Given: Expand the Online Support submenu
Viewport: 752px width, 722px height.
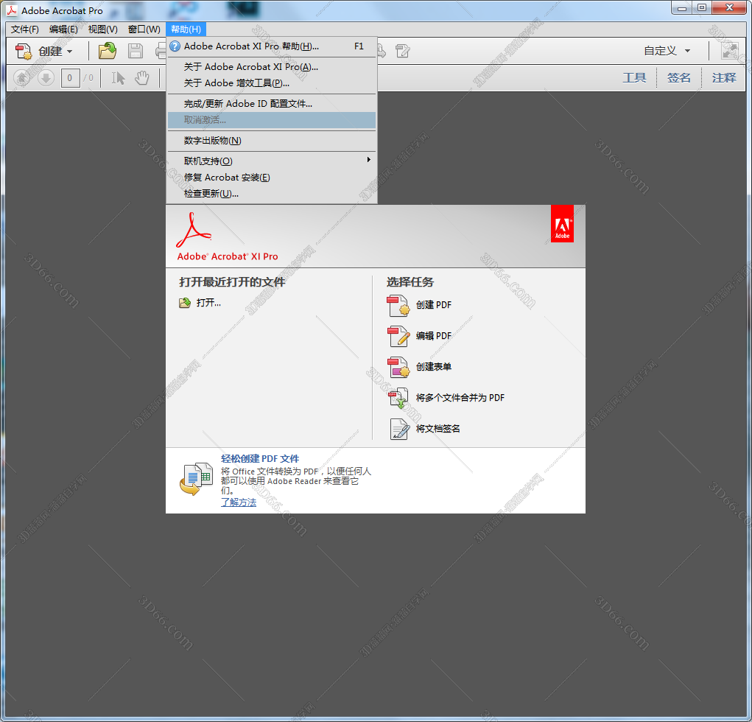Looking at the screenshot, I should coord(272,161).
